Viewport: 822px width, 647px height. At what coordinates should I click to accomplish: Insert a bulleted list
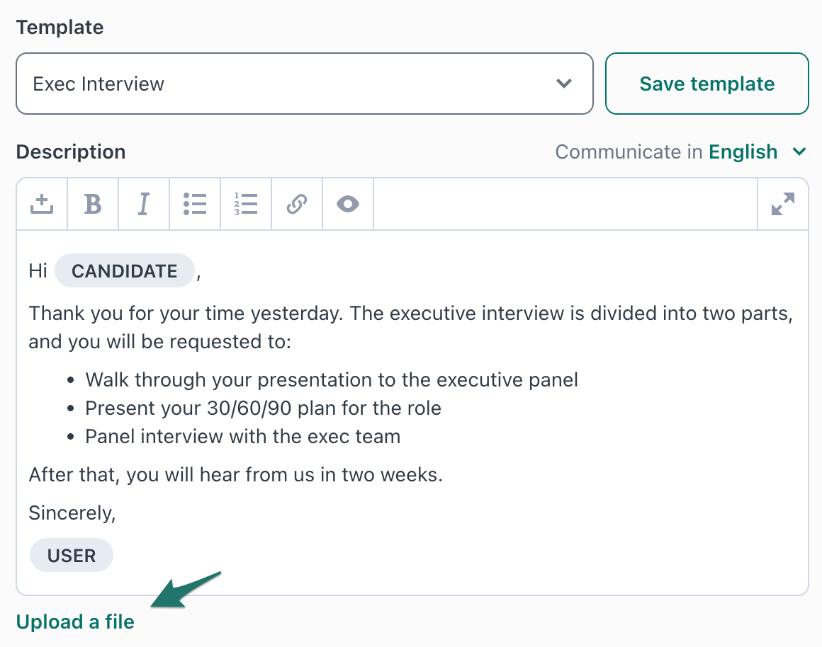click(195, 204)
